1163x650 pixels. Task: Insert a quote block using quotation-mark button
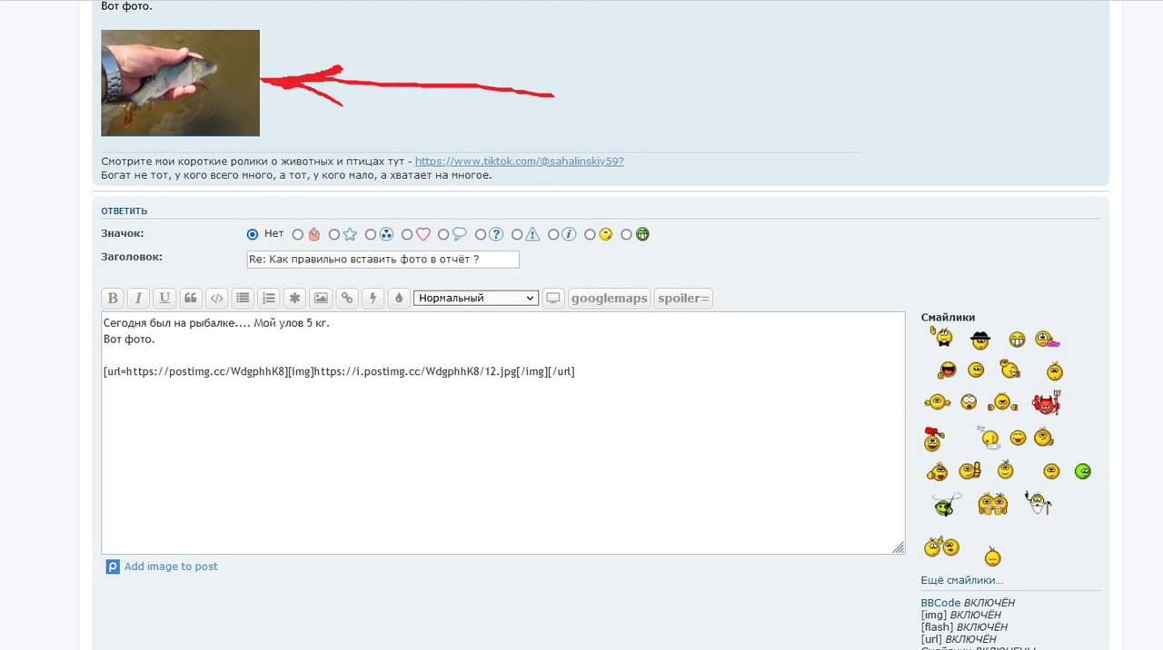click(x=191, y=298)
